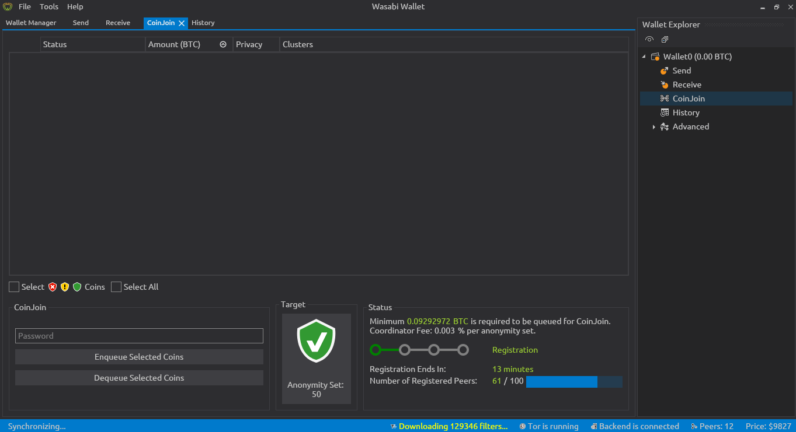Switch to the Wallet Manager tab
Viewport: 796px width, 432px height.
coord(31,23)
